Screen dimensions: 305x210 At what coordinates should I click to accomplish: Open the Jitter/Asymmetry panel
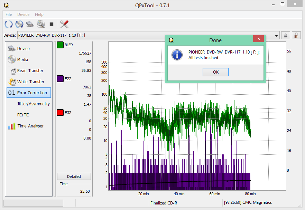(x=29, y=104)
